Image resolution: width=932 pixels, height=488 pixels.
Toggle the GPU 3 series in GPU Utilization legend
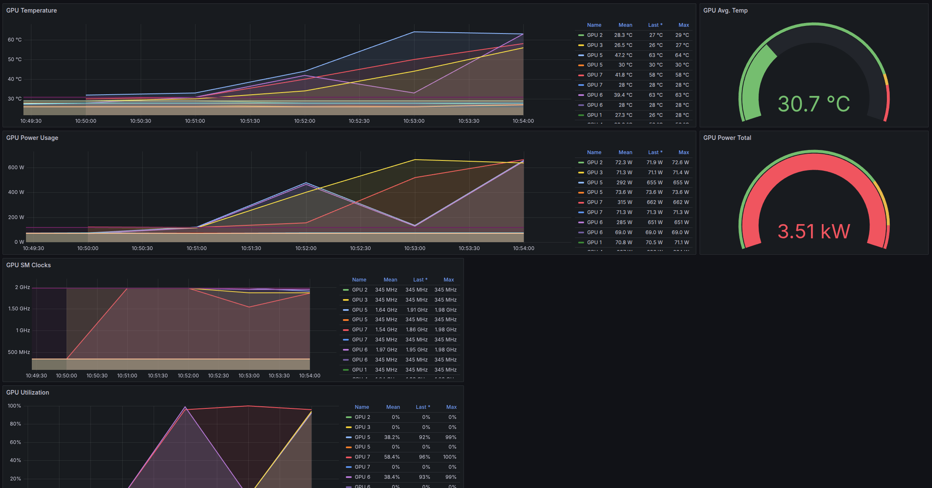[x=362, y=427]
